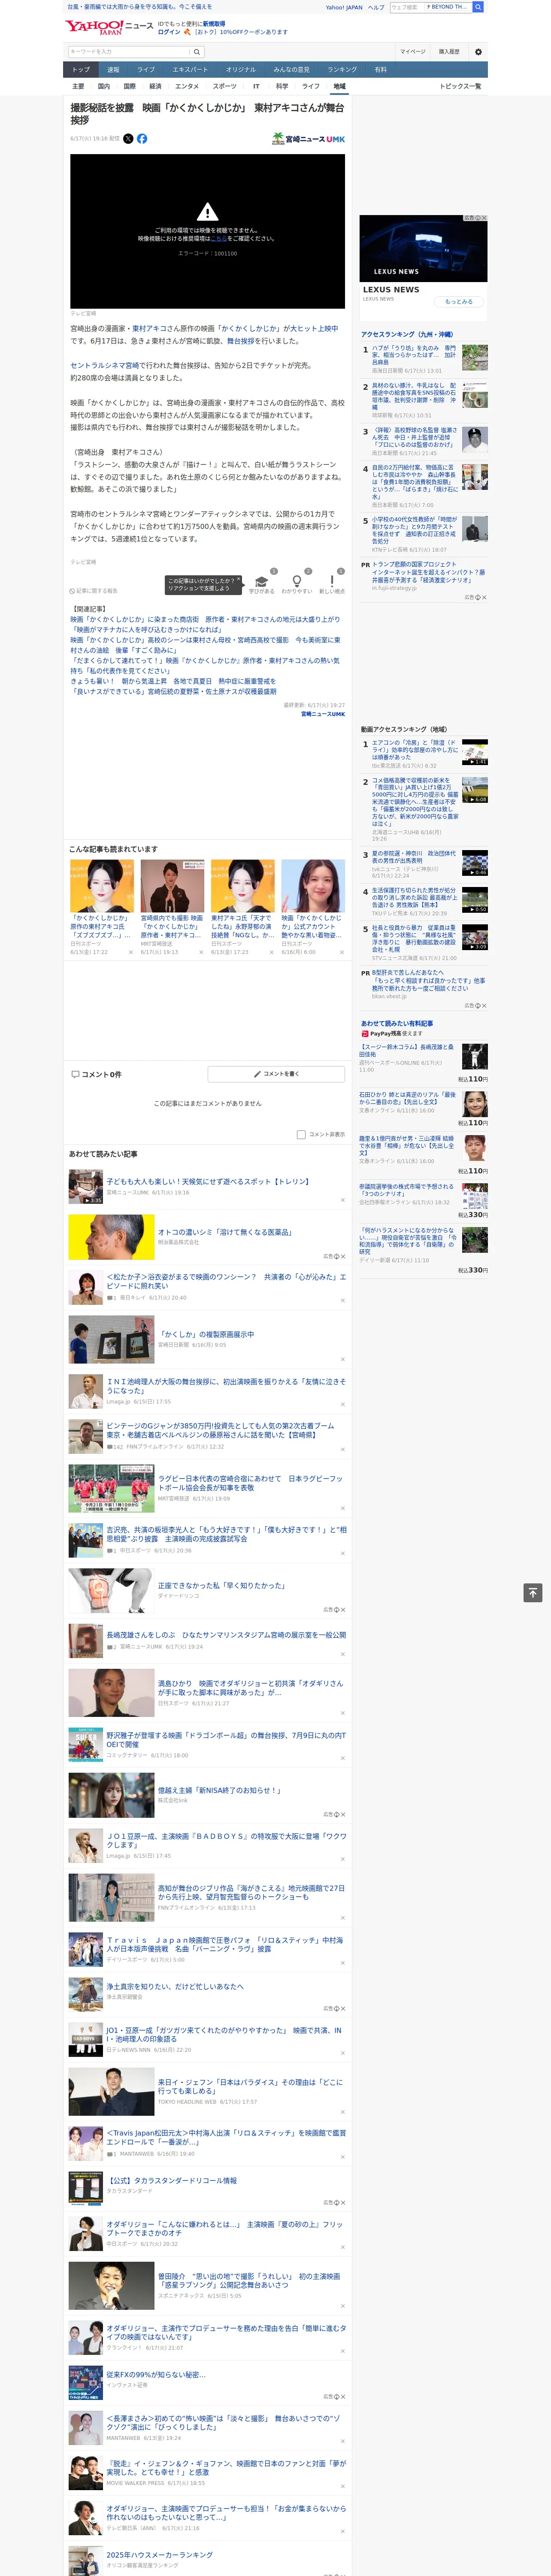Screen dimensions: 551x2576
Task: Click the keyword search magnifier icon
Action: (x=197, y=52)
